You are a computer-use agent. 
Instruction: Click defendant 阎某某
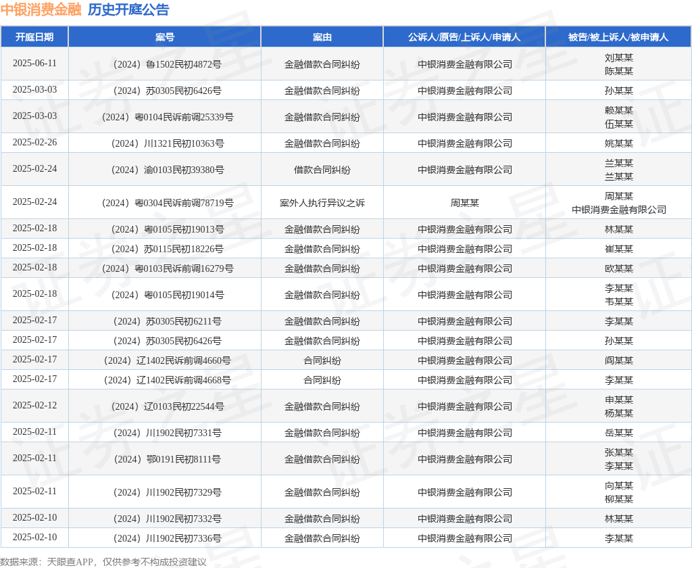pos(619,361)
